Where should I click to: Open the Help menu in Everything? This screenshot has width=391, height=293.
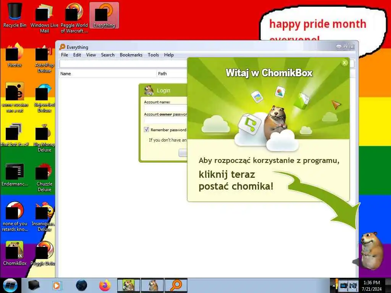tap(169, 55)
